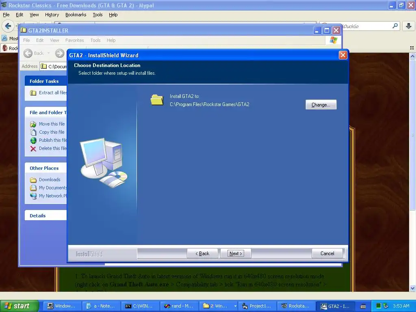Open Mypal Bookmarks menu
This screenshot has height=312, width=416.
(76, 15)
